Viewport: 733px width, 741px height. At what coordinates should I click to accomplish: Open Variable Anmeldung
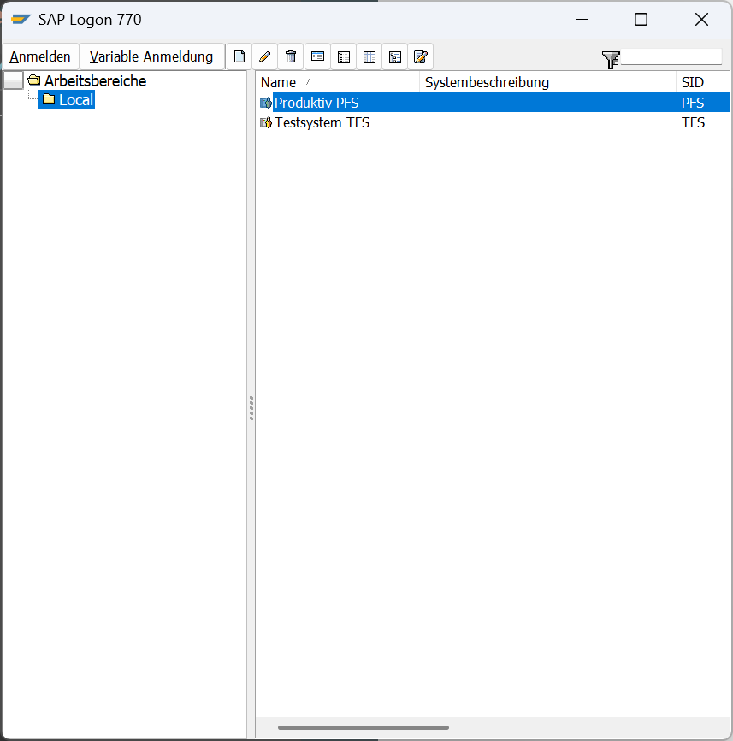tap(151, 57)
